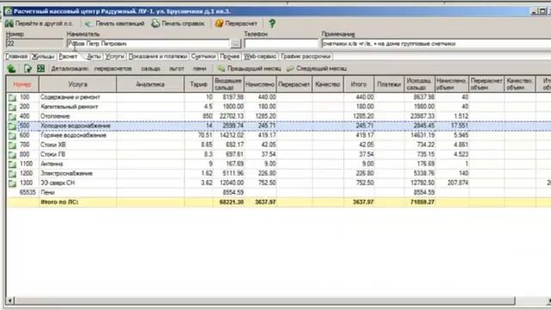This screenshot has width=551, height=310.
Task: Switch to the Жильцы tab
Action: click(43, 56)
